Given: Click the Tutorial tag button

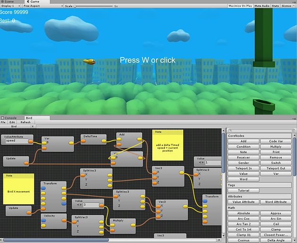Looking at the screenshot, I should pyautogui.click(x=243, y=190).
